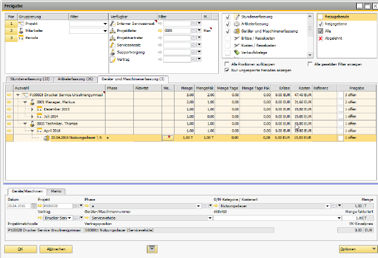Click the Serviceeinsatz icon in Verfügbar list
Image resolution: width=378 pixels, height=258 pixels.
click(113, 45)
